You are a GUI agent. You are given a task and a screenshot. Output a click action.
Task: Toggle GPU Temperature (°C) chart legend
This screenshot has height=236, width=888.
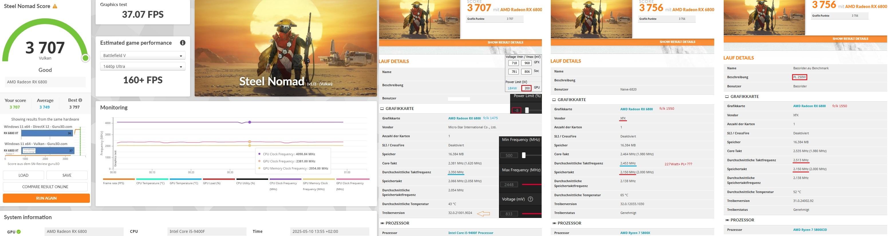(x=186, y=182)
